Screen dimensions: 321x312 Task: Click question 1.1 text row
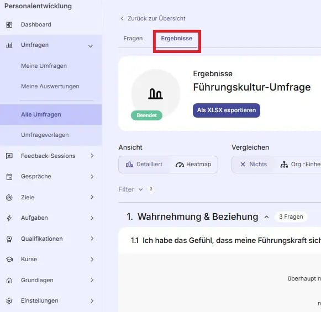click(225, 241)
